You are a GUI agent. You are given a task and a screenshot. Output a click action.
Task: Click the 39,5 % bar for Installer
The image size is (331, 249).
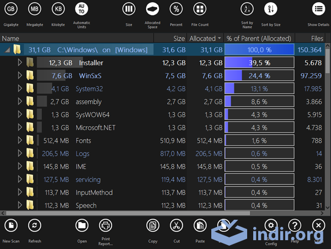(259, 63)
